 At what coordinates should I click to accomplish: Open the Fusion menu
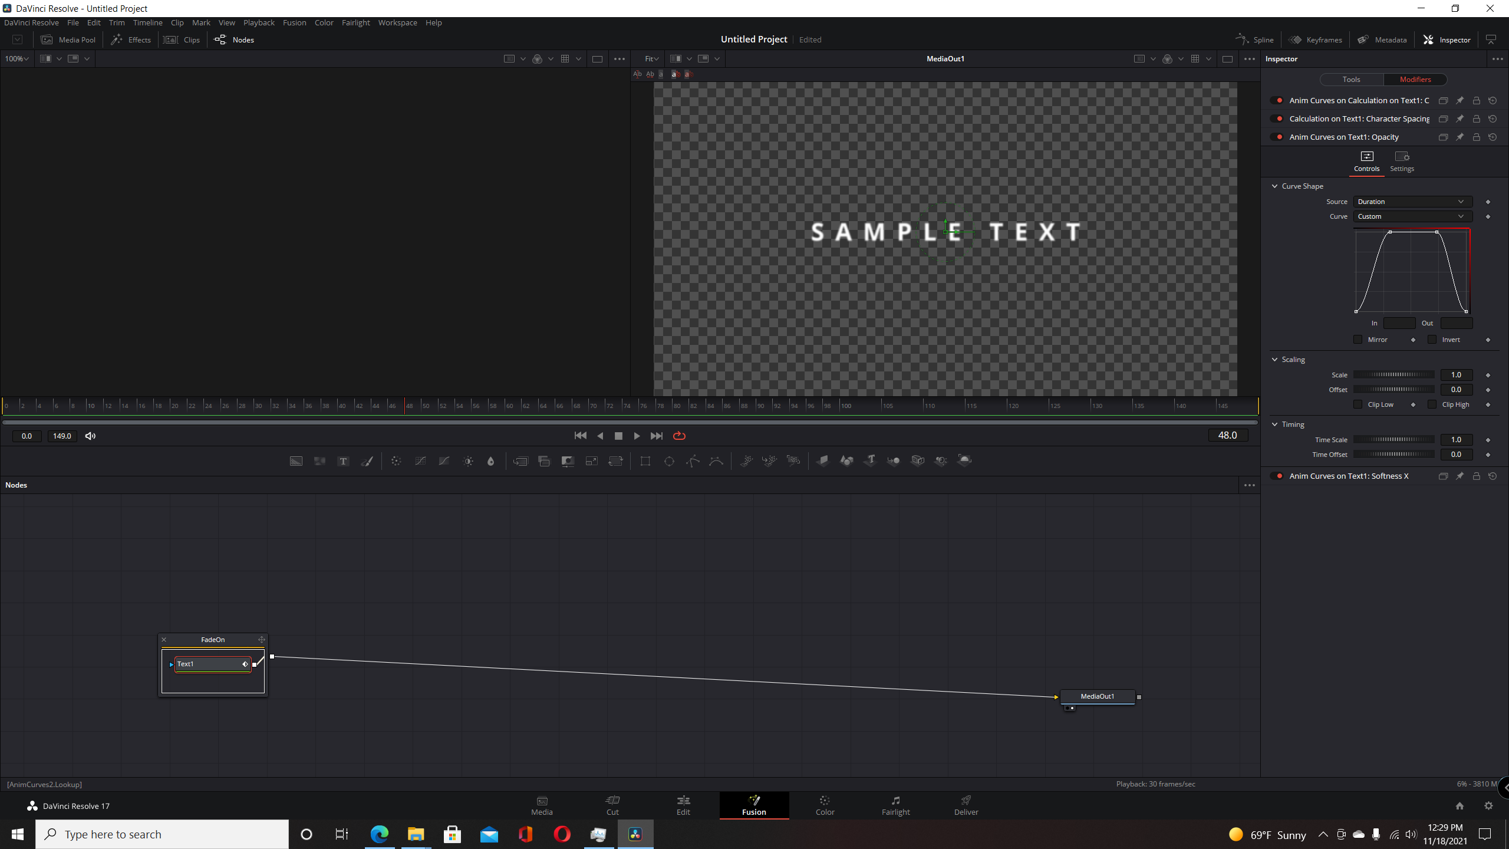pyautogui.click(x=294, y=22)
